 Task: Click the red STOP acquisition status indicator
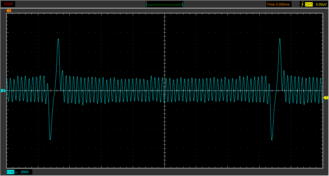coord(8,4)
